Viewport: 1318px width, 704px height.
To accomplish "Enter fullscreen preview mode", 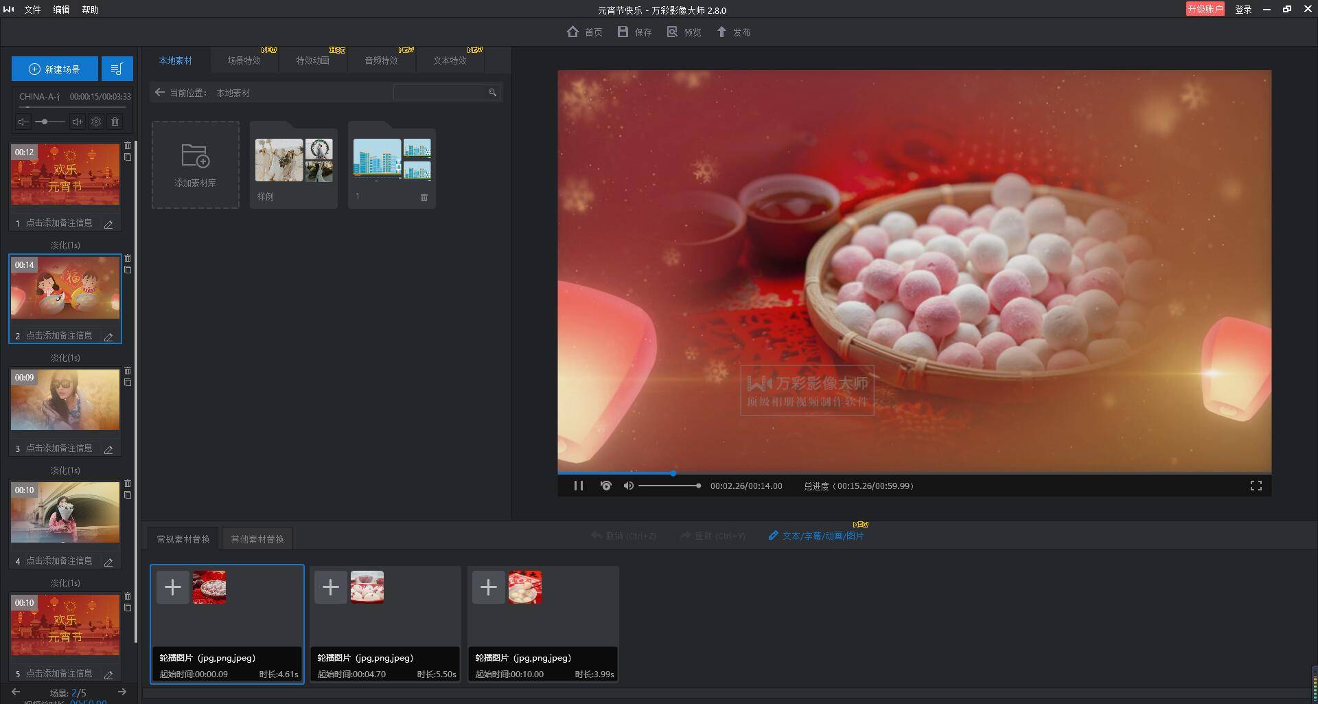I will [1256, 486].
